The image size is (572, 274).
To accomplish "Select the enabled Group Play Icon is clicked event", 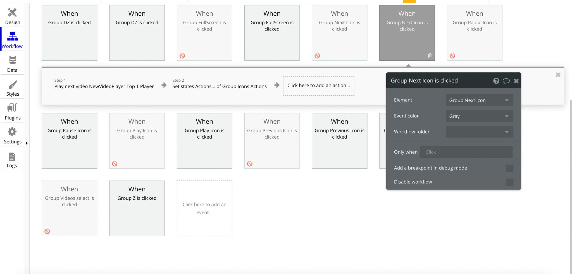I will pos(204,141).
